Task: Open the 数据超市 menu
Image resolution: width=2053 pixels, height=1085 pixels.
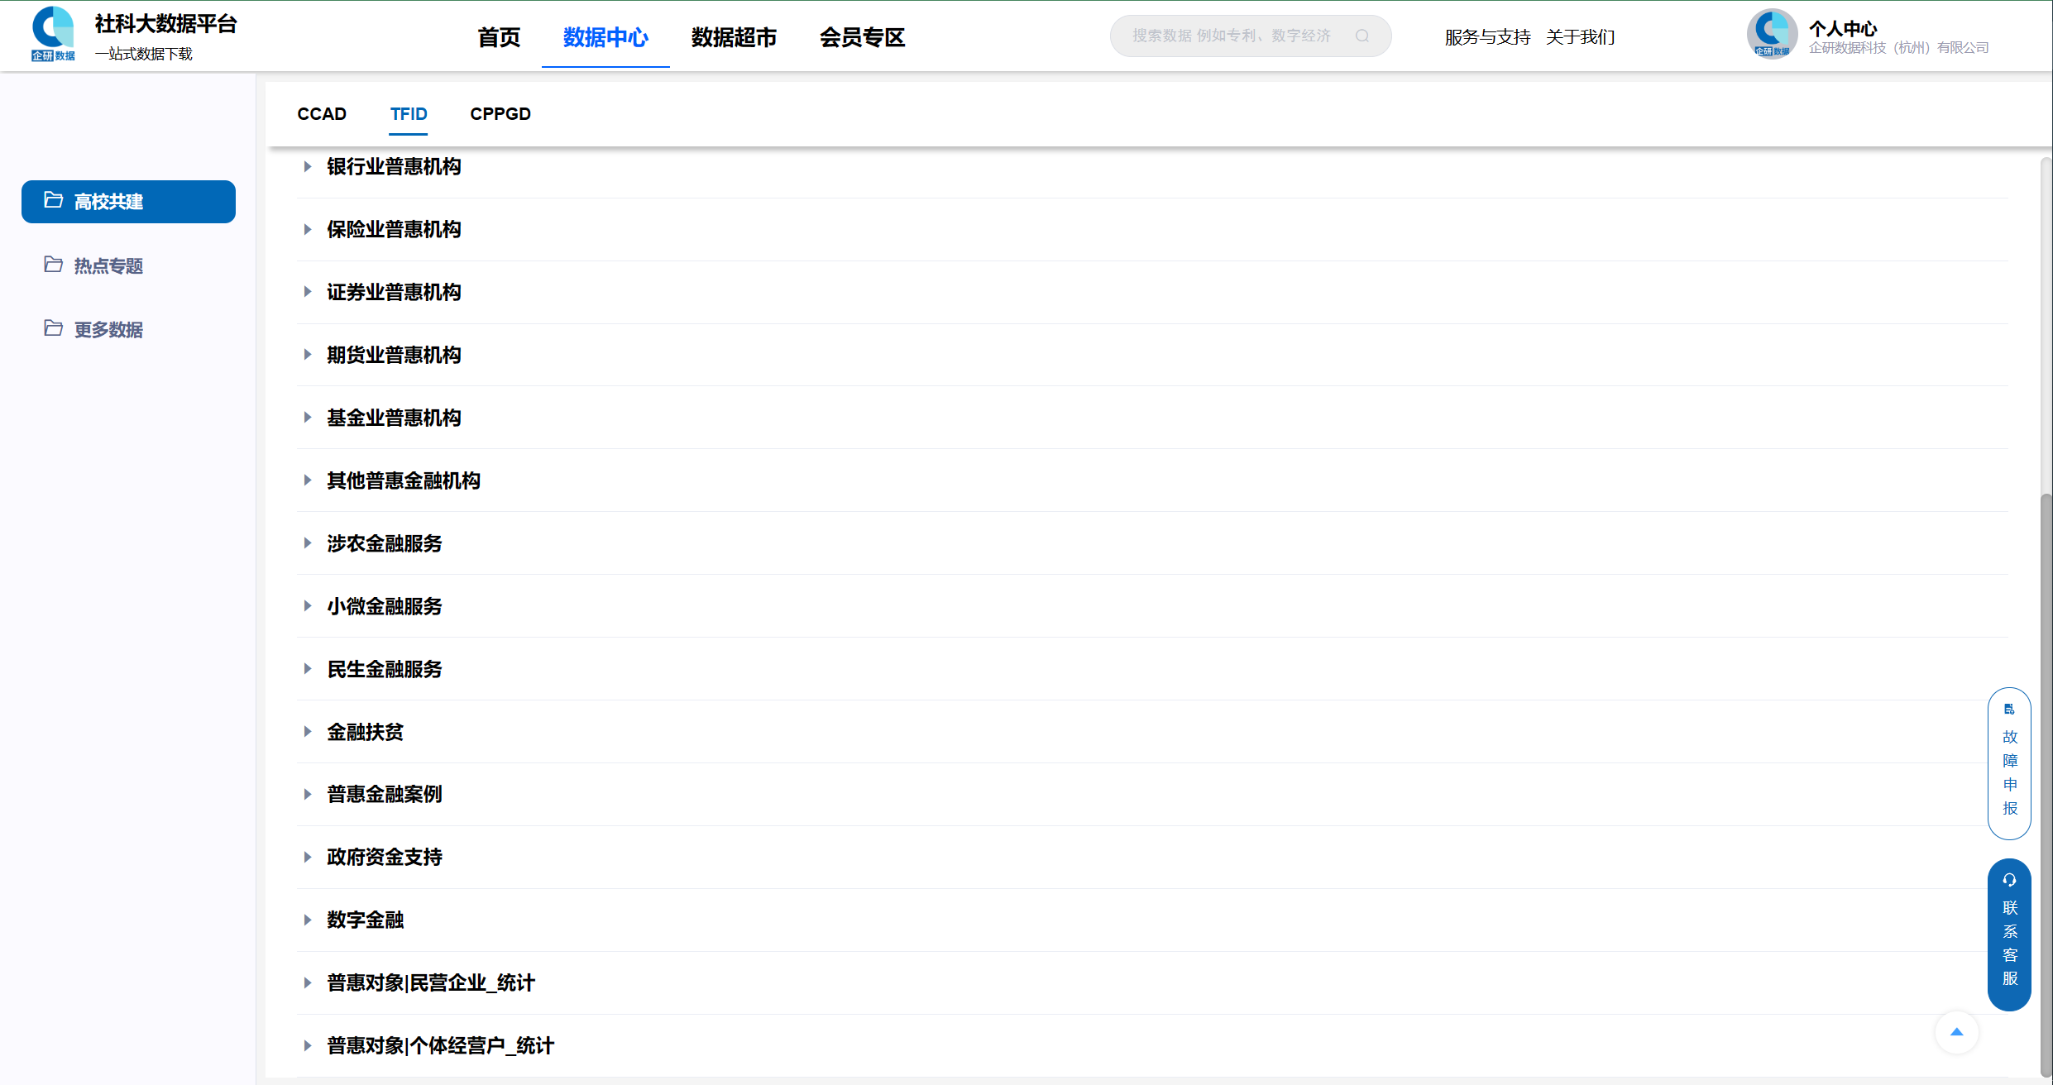Action: pos(734,37)
